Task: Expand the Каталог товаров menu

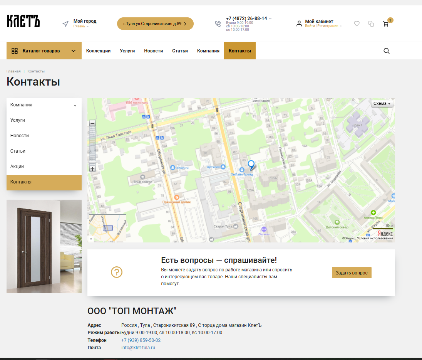Action: click(44, 51)
